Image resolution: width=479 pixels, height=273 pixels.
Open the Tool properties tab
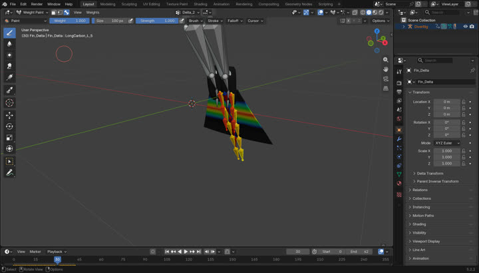[399, 72]
